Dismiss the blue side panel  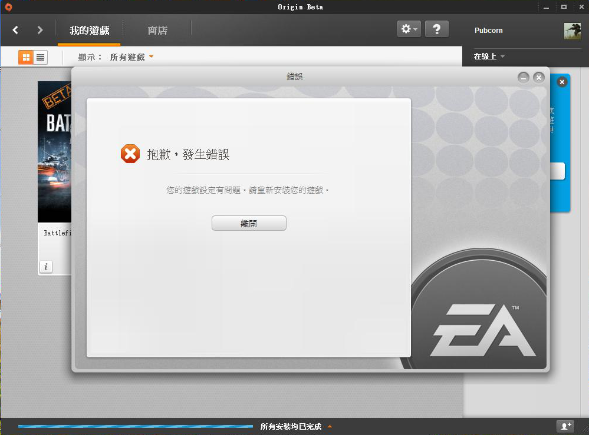[562, 82]
